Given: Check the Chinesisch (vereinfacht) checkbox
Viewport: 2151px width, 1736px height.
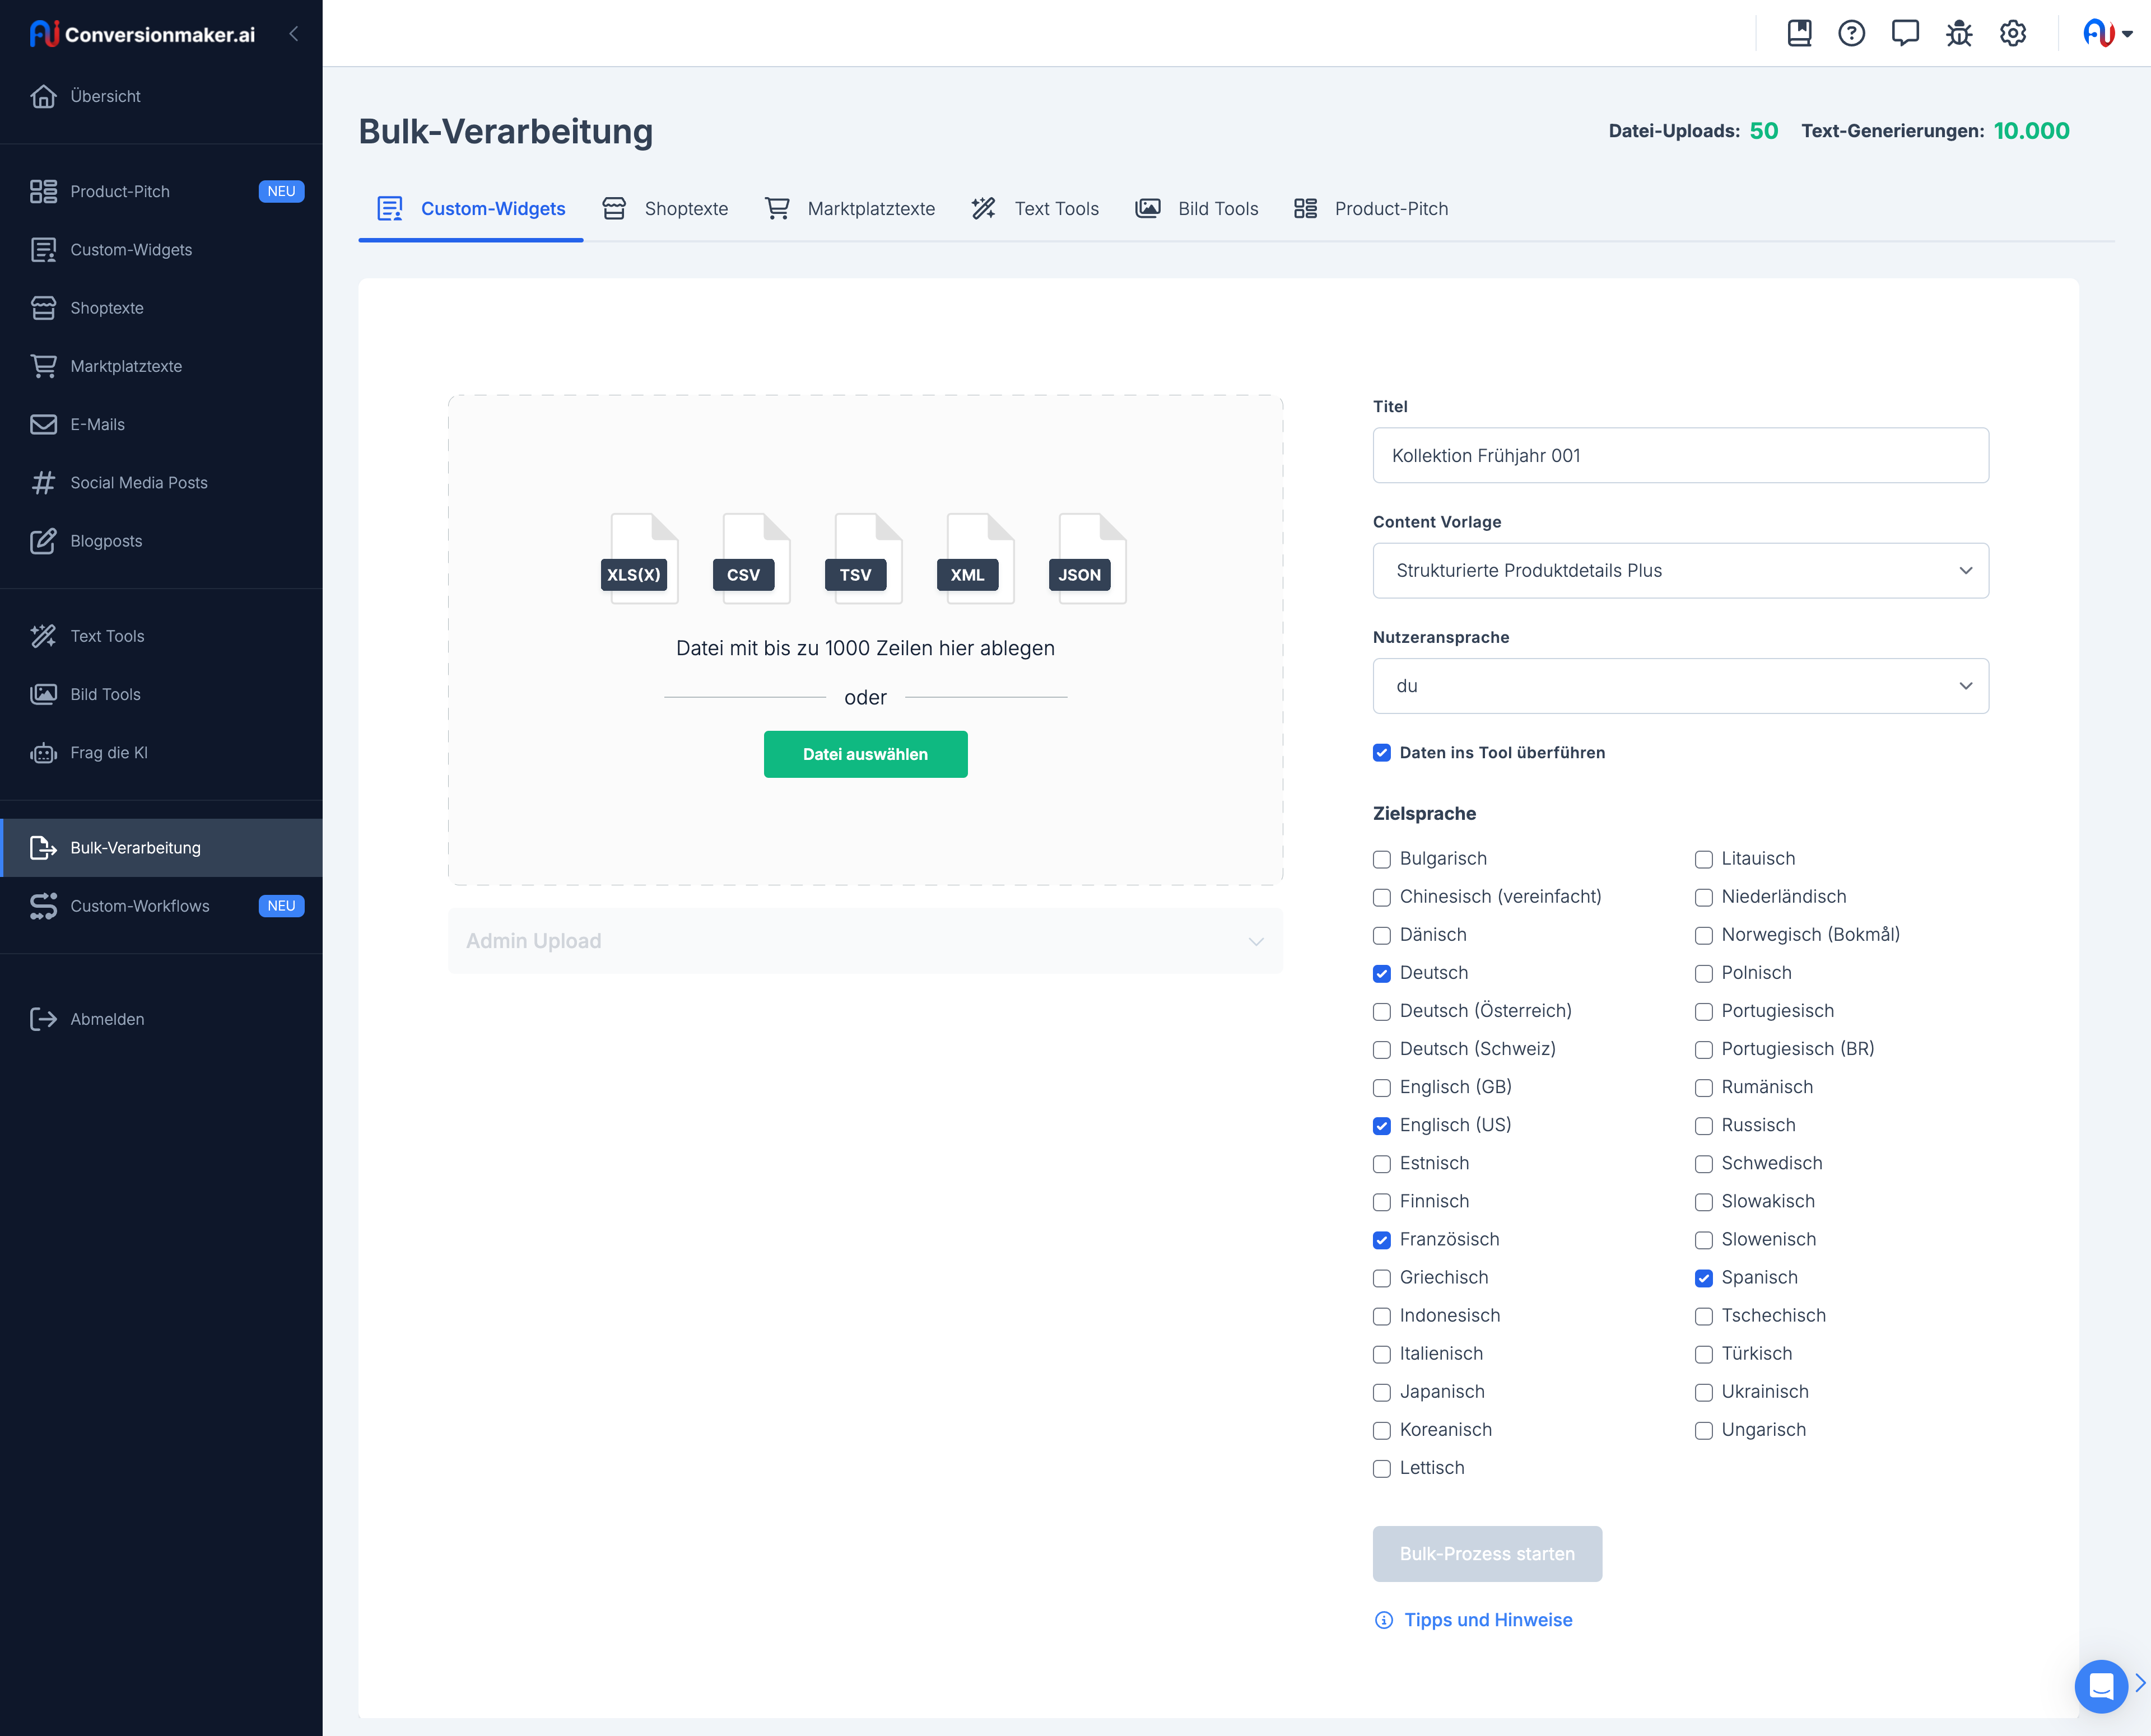Looking at the screenshot, I should [1382, 897].
